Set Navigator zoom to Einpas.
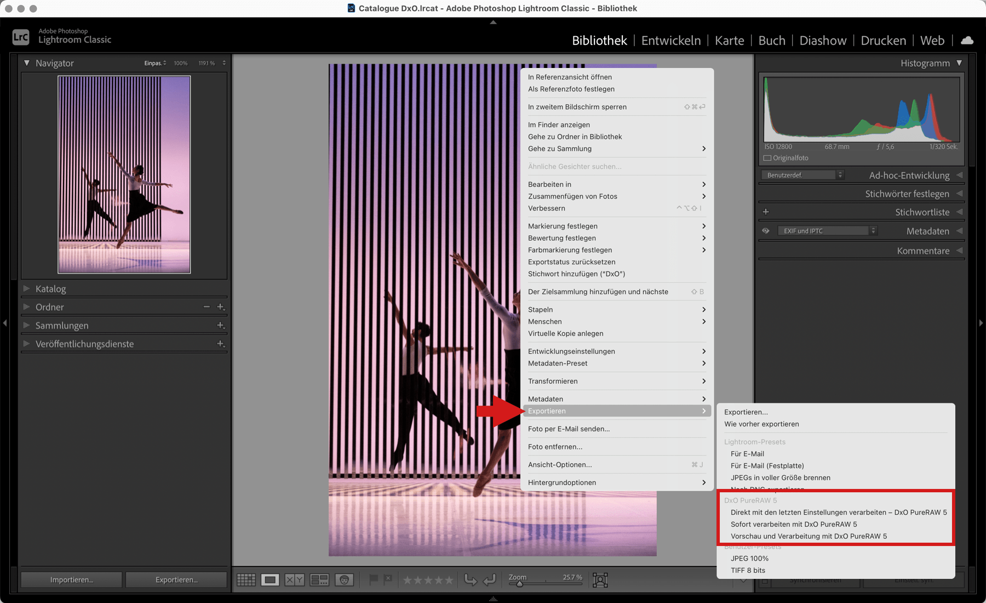The height and width of the screenshot is (603, 986). click(153, 63)
